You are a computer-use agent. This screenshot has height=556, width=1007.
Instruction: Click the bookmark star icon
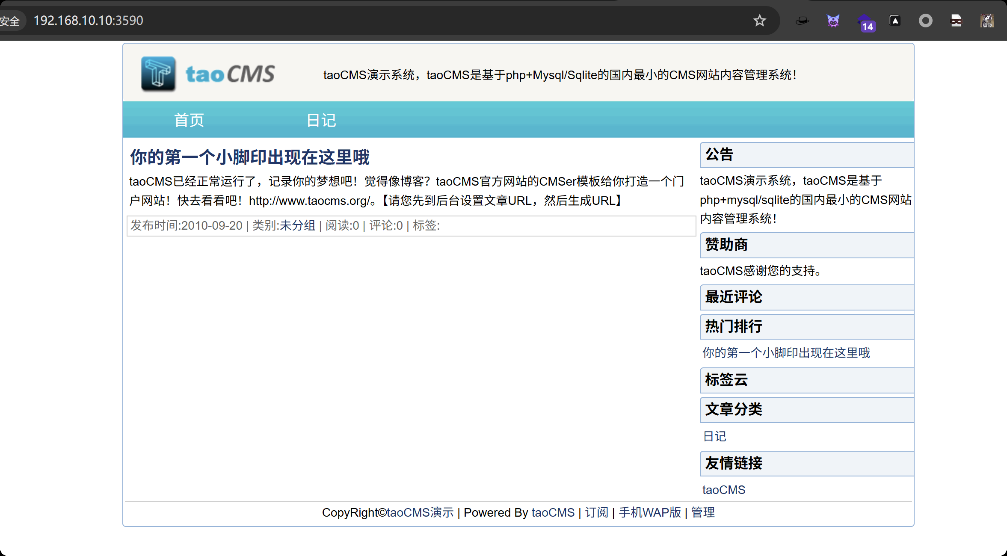click(759, 21)
